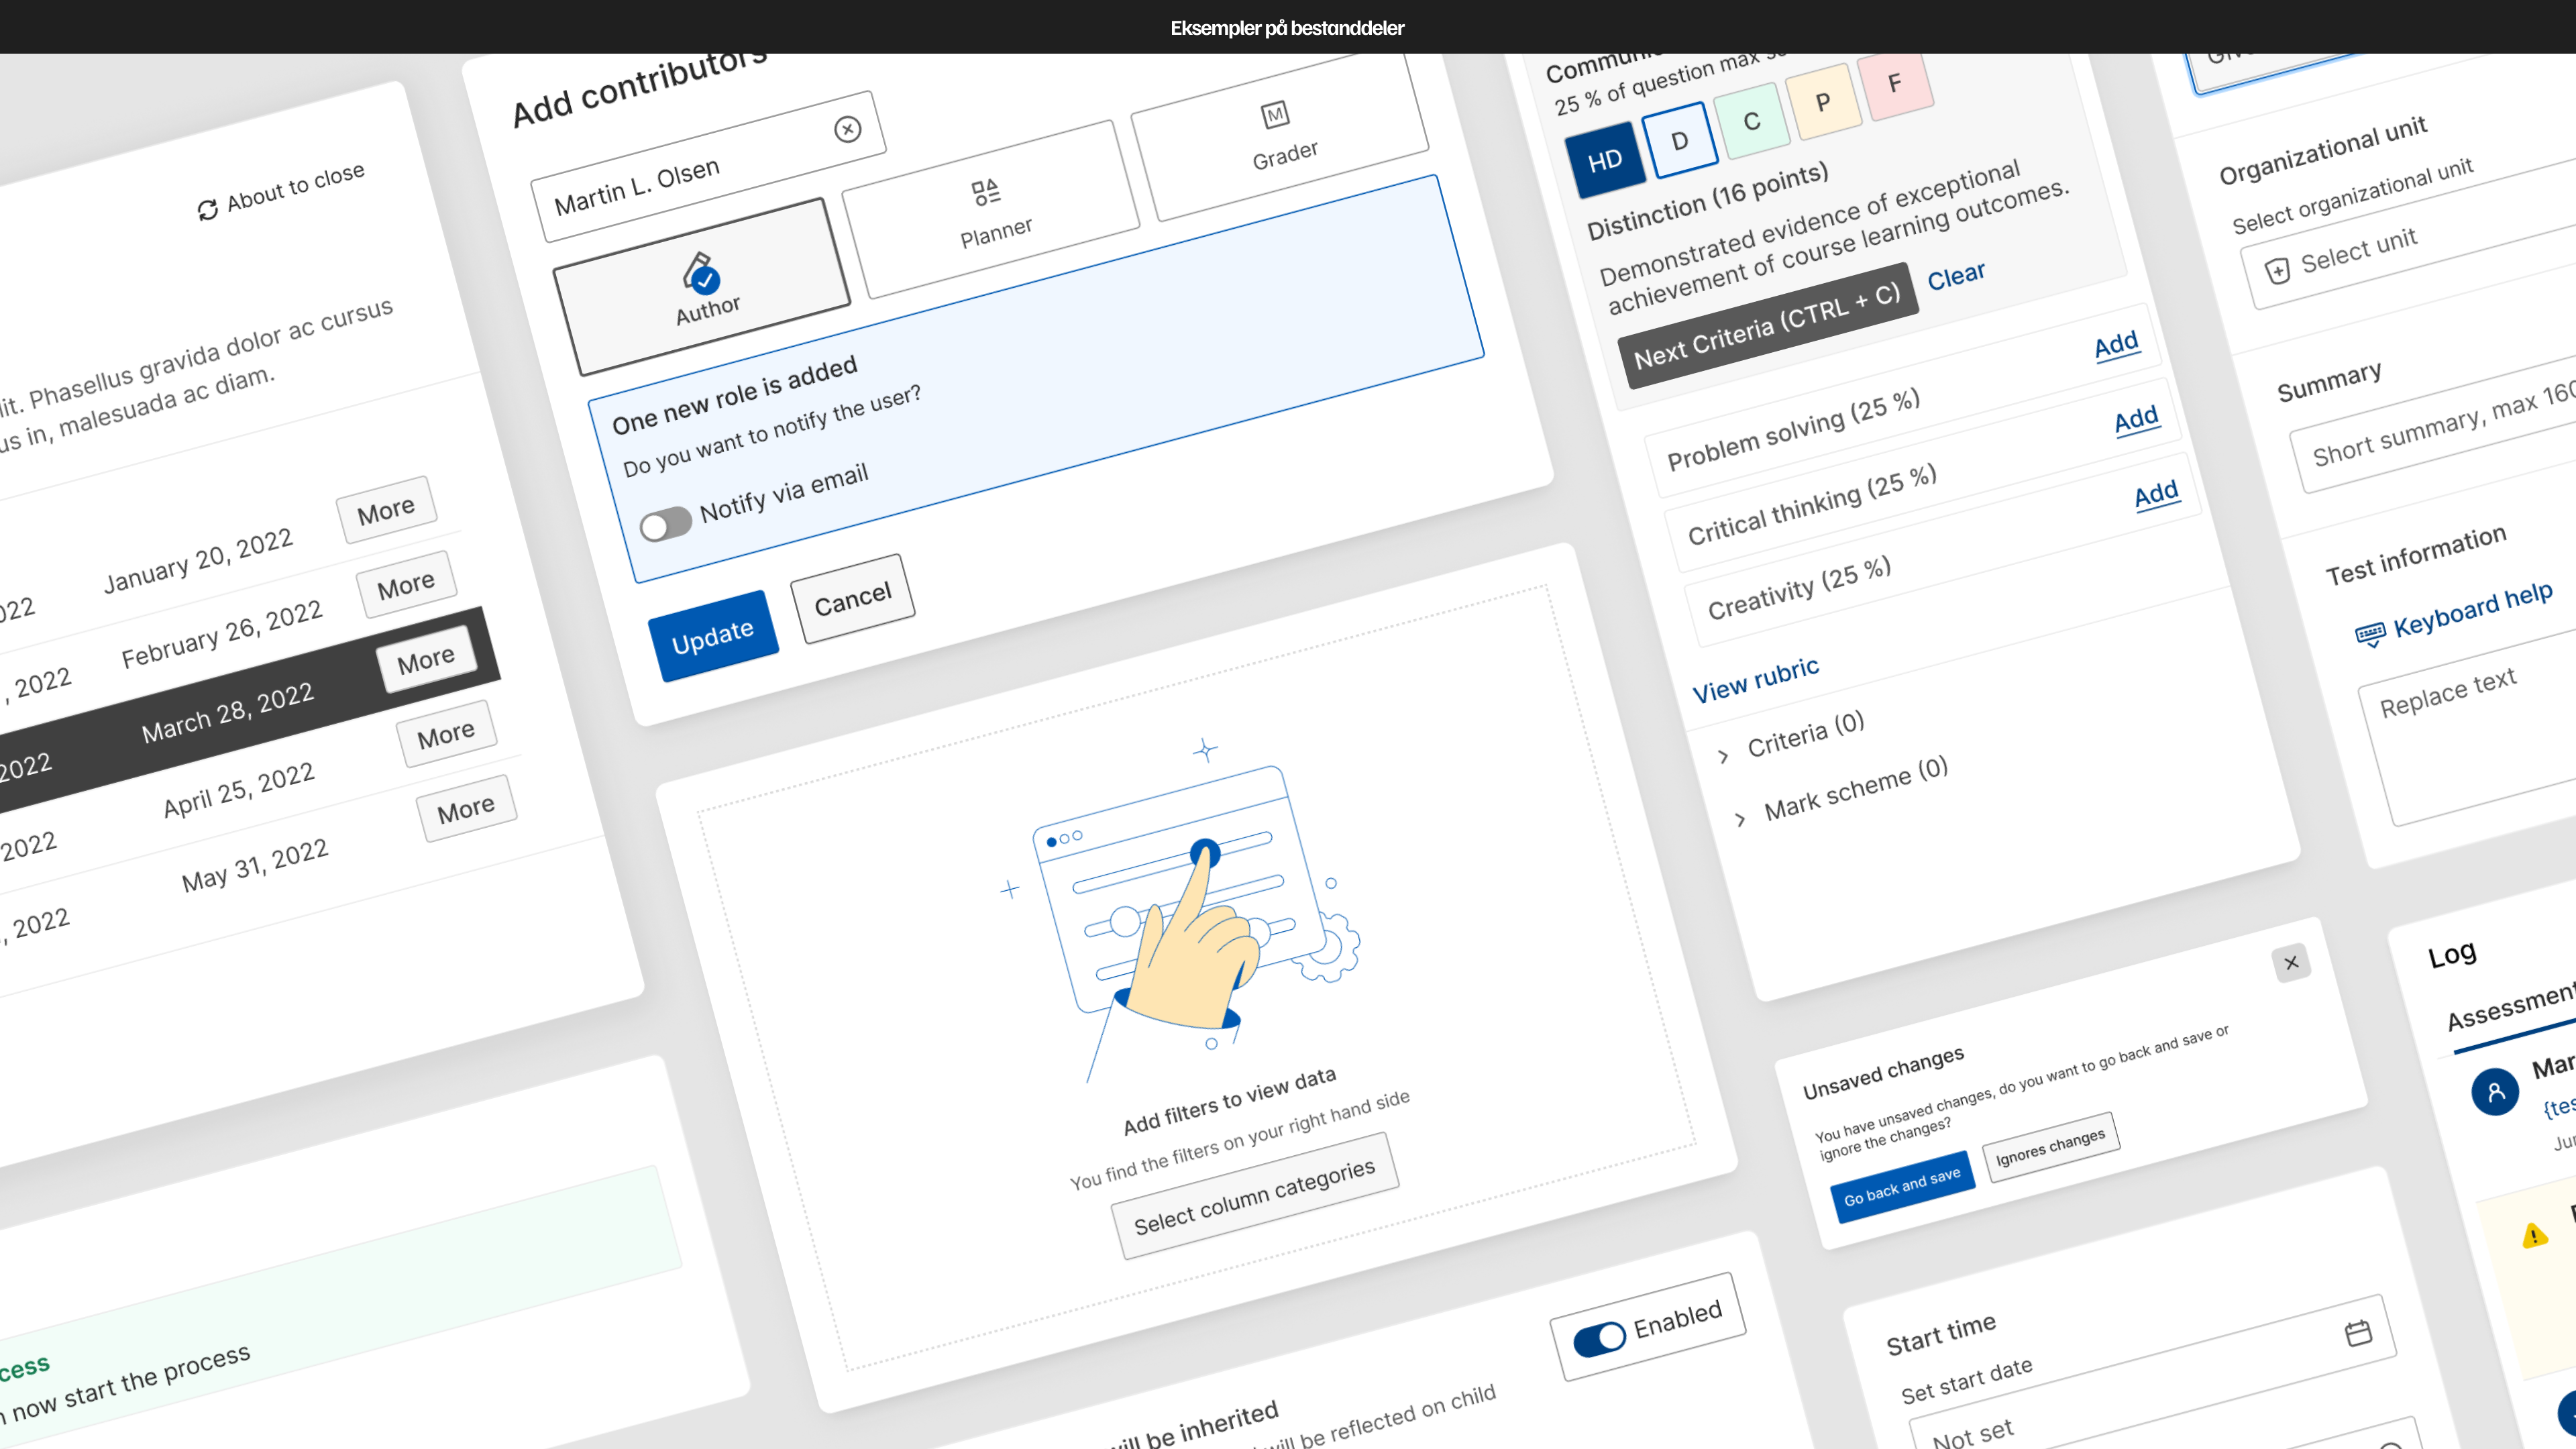Toggle Notify via email switch
2576x1449 pixels.
click(665, 524)
